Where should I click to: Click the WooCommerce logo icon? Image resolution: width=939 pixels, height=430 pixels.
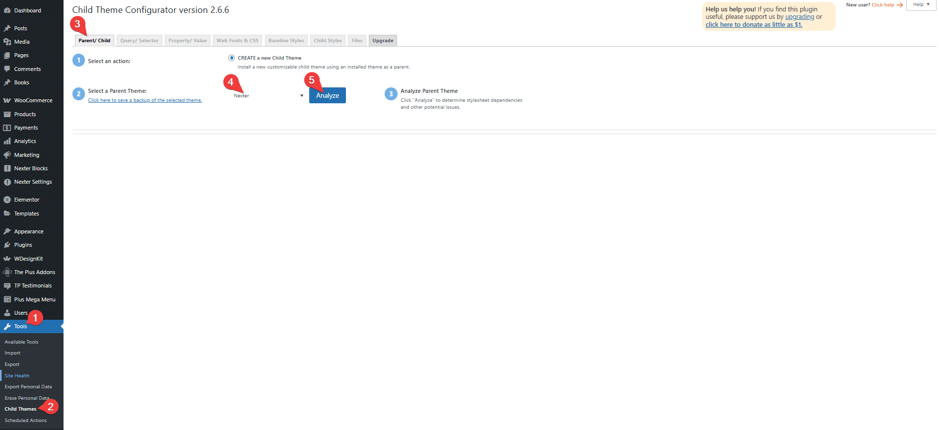tap(7, 100)
